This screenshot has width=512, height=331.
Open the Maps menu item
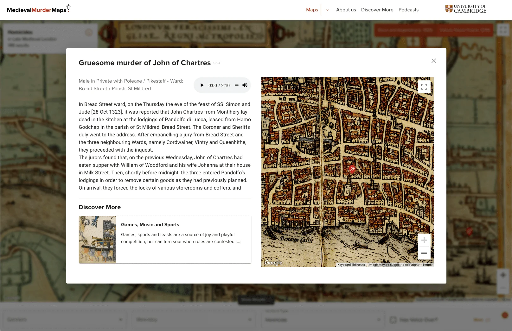312,10
